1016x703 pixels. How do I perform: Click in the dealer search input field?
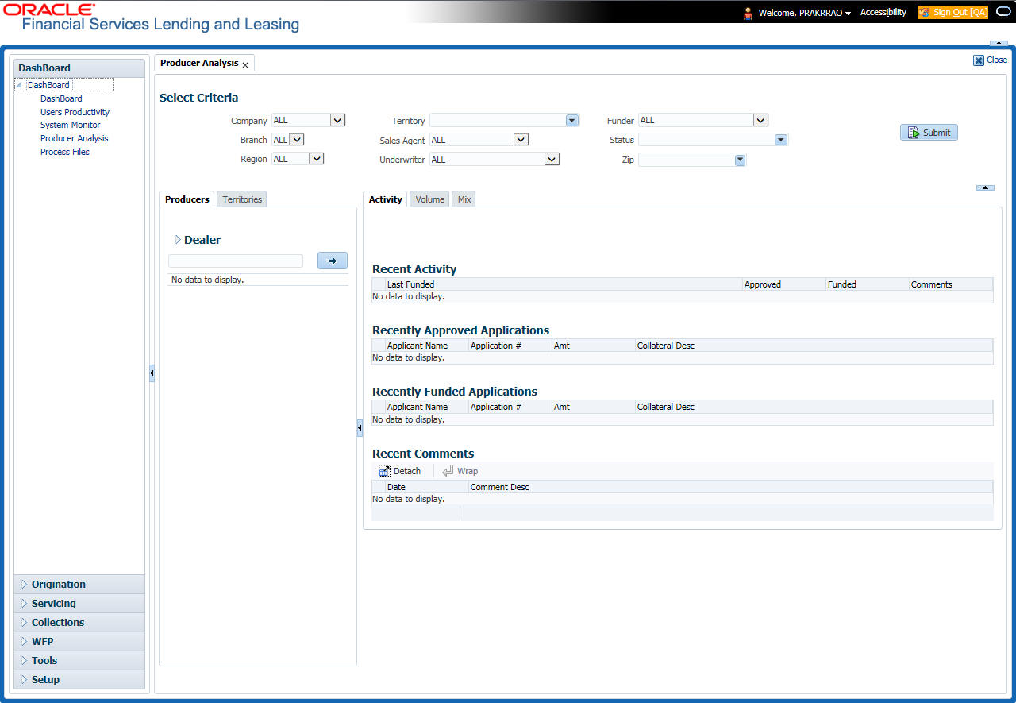coord(236,261)
